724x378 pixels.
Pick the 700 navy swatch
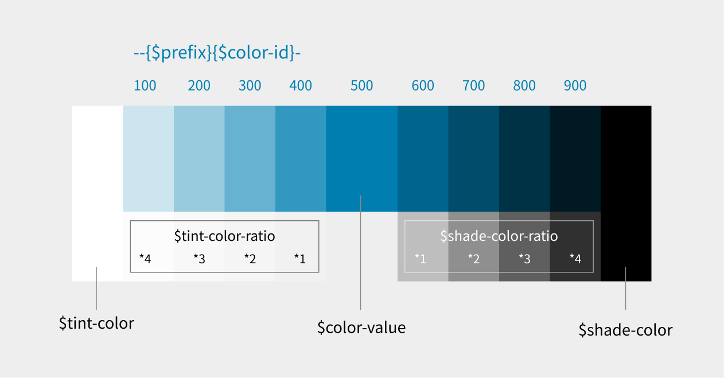coord(473,158)
